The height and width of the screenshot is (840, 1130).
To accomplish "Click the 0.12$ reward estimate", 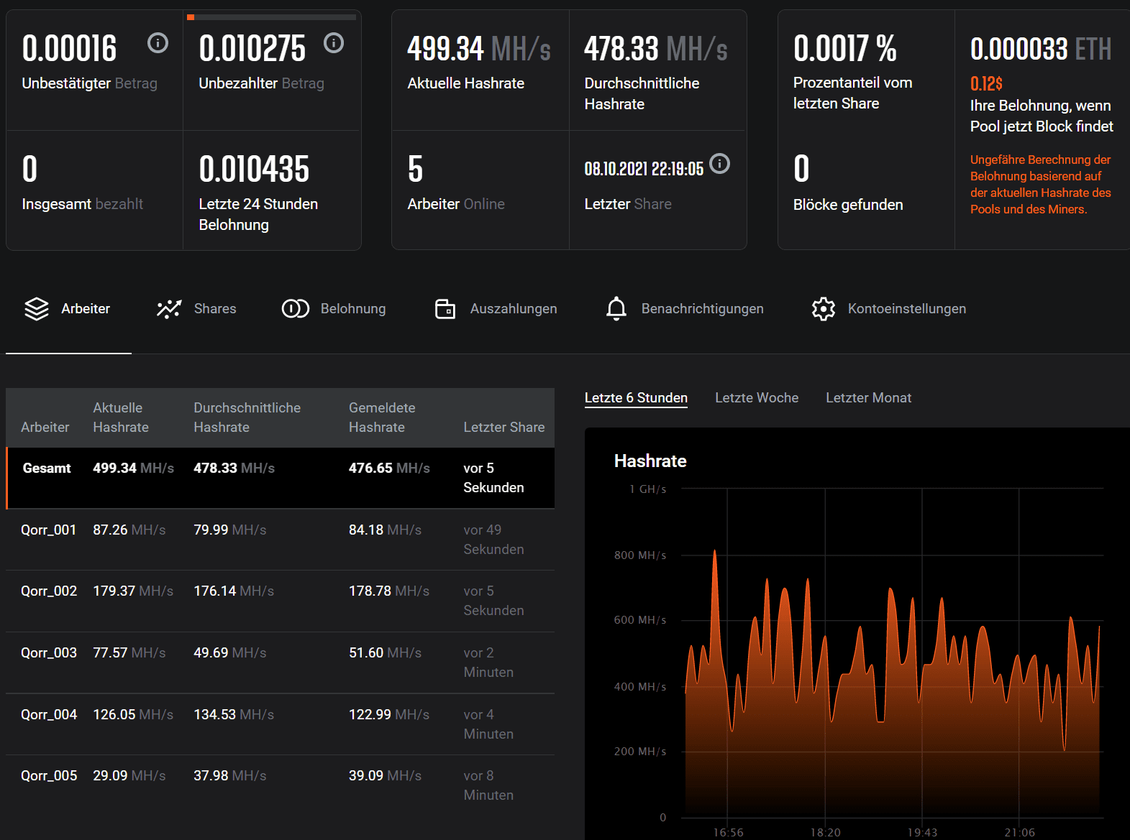I will pos(986,84).
